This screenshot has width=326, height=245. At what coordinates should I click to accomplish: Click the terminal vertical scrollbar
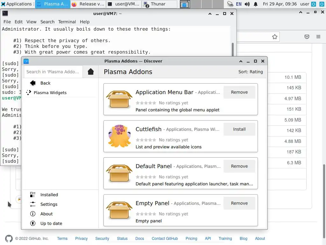(x=233, y=49)
